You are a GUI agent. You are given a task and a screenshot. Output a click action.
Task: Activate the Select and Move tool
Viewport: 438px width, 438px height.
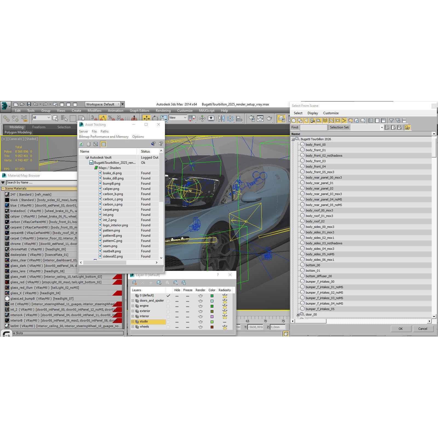[146, 118]
